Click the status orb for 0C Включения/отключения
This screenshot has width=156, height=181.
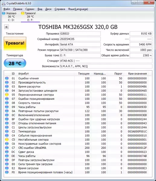click(7, 115)
